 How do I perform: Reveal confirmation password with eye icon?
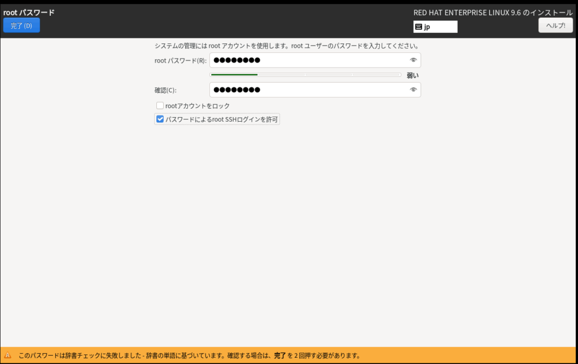coord(413,90)
